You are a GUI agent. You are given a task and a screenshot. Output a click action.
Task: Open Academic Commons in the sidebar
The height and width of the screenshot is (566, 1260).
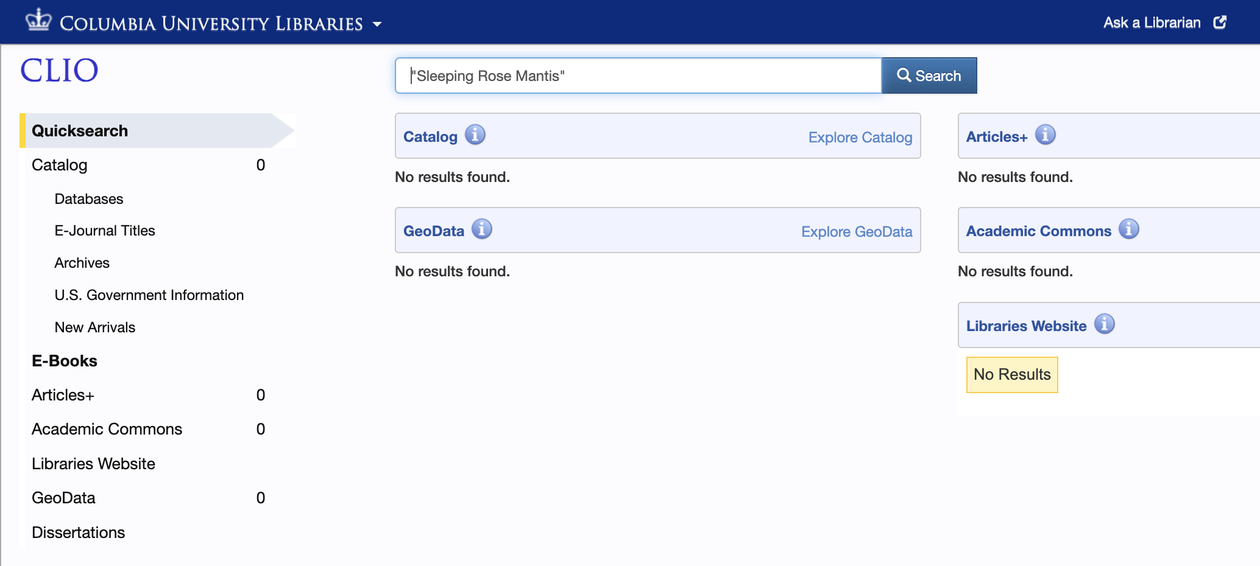tap(107, 429)
